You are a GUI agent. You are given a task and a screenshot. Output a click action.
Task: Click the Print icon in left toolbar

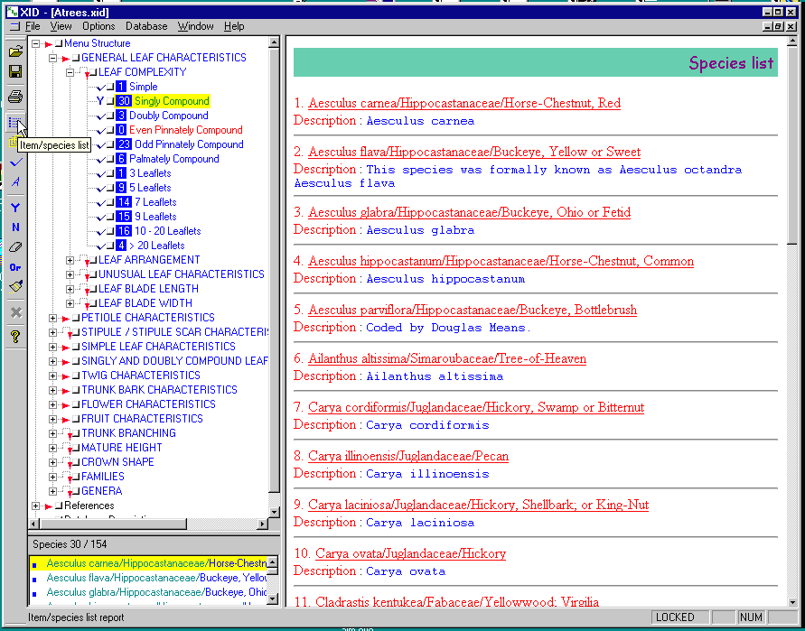pyautogui.click(x=15, y=97)
